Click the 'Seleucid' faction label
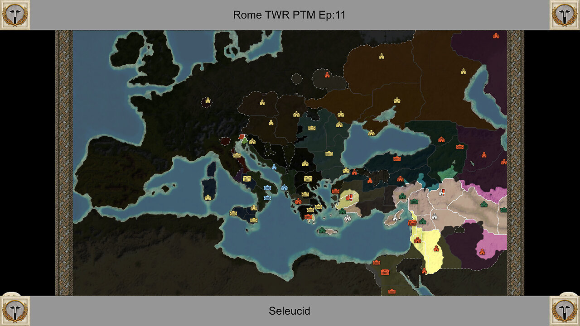Image resolution: width=580 pixels, height=326 pixels. (289, 311)
